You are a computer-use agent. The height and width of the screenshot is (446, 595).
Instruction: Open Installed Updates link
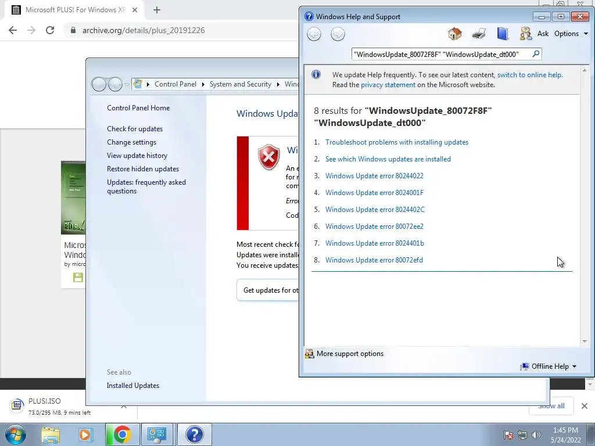tap(133, 386)
